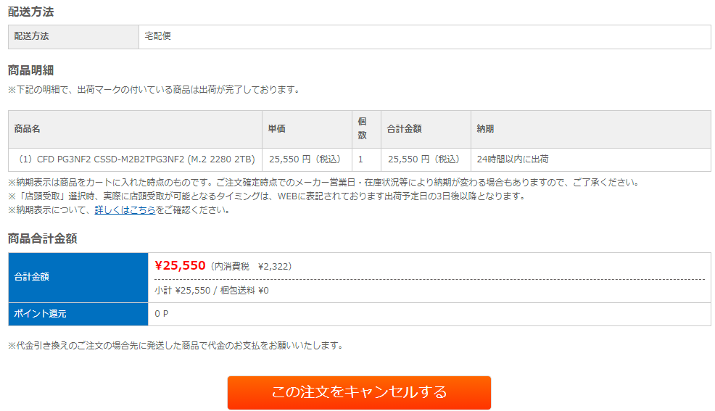Image resolution: width=715 pixels, height=411 pixels.
Task: Click the 内消費税 ¥2,322 tax text
Action: point(252,267)
